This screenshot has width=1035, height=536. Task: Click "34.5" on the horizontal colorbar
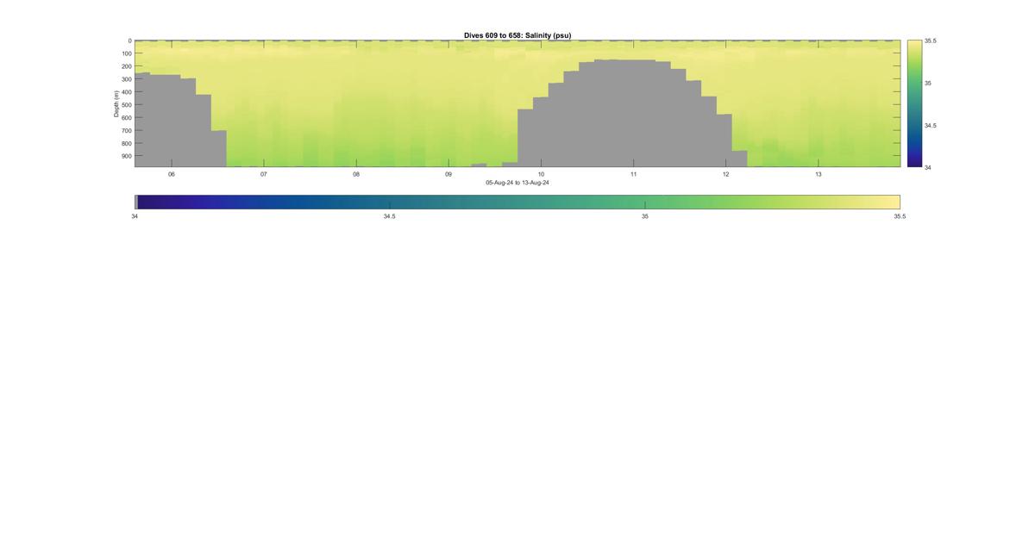point(390,216)
